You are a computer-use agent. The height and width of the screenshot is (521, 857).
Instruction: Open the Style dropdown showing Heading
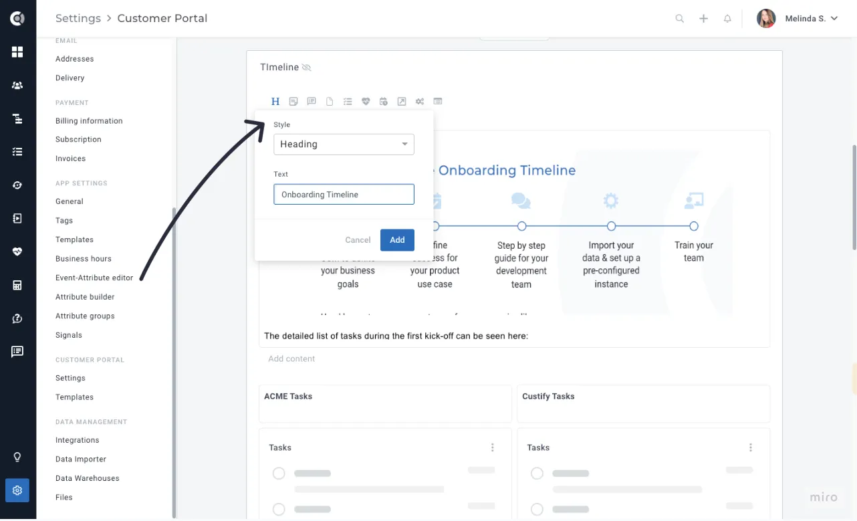[344, 144]
